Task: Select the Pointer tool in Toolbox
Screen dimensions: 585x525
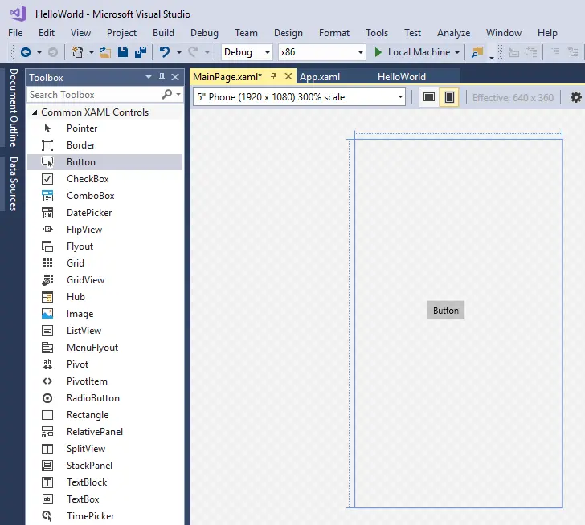Action: pos(104,128)
